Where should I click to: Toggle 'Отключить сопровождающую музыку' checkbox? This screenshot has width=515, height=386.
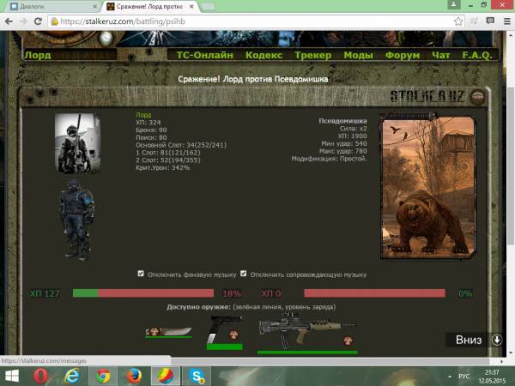point(245,274)
